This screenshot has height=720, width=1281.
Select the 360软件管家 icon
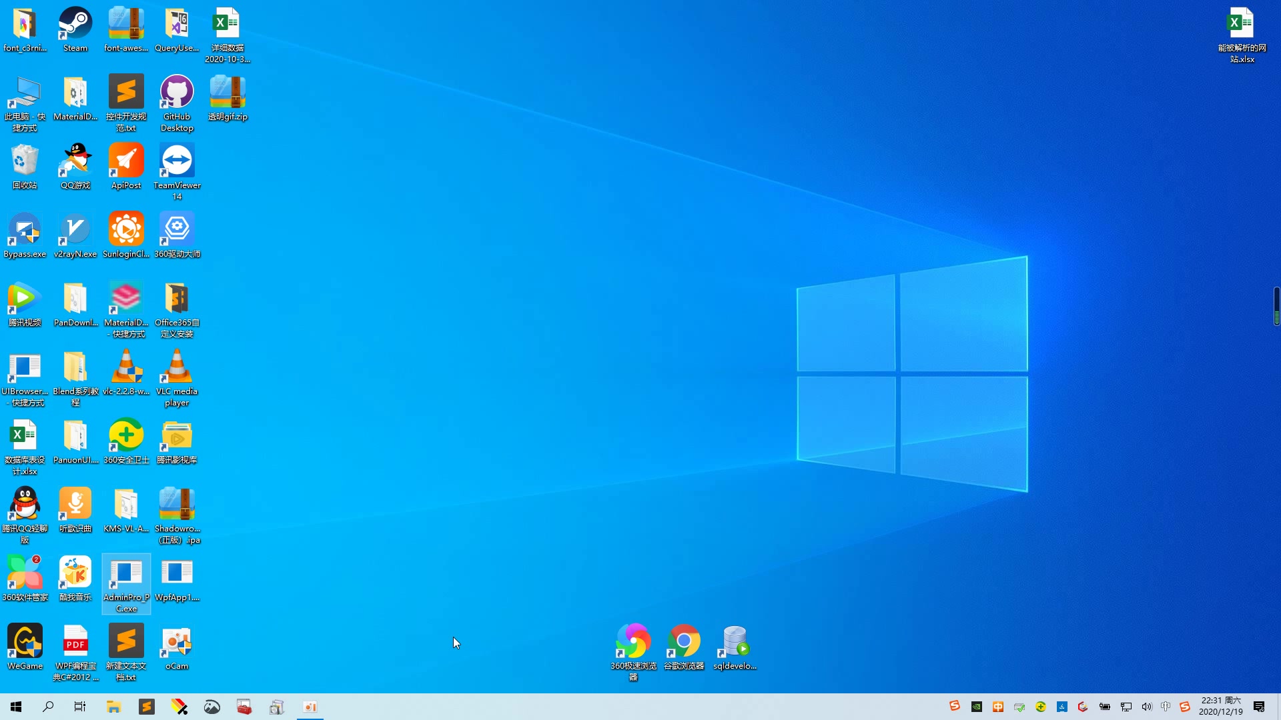coord(25,579)
